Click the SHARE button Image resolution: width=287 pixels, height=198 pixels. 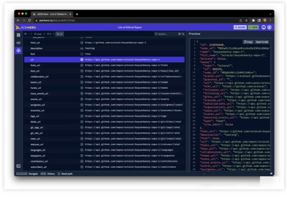pos(240,27)
